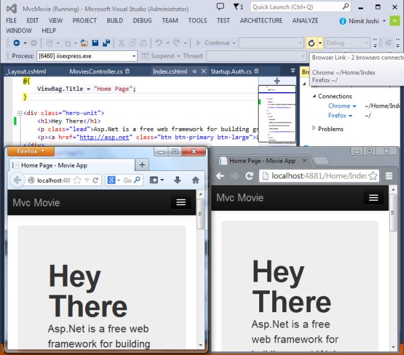Click the editor split window handle icon
The width and height of the screenshot is (404, 355).
tap(277, 81)
